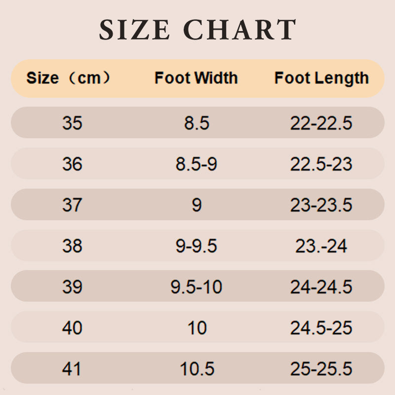Click size 40 in the table

pyautogui.click(x=72, y=328)
